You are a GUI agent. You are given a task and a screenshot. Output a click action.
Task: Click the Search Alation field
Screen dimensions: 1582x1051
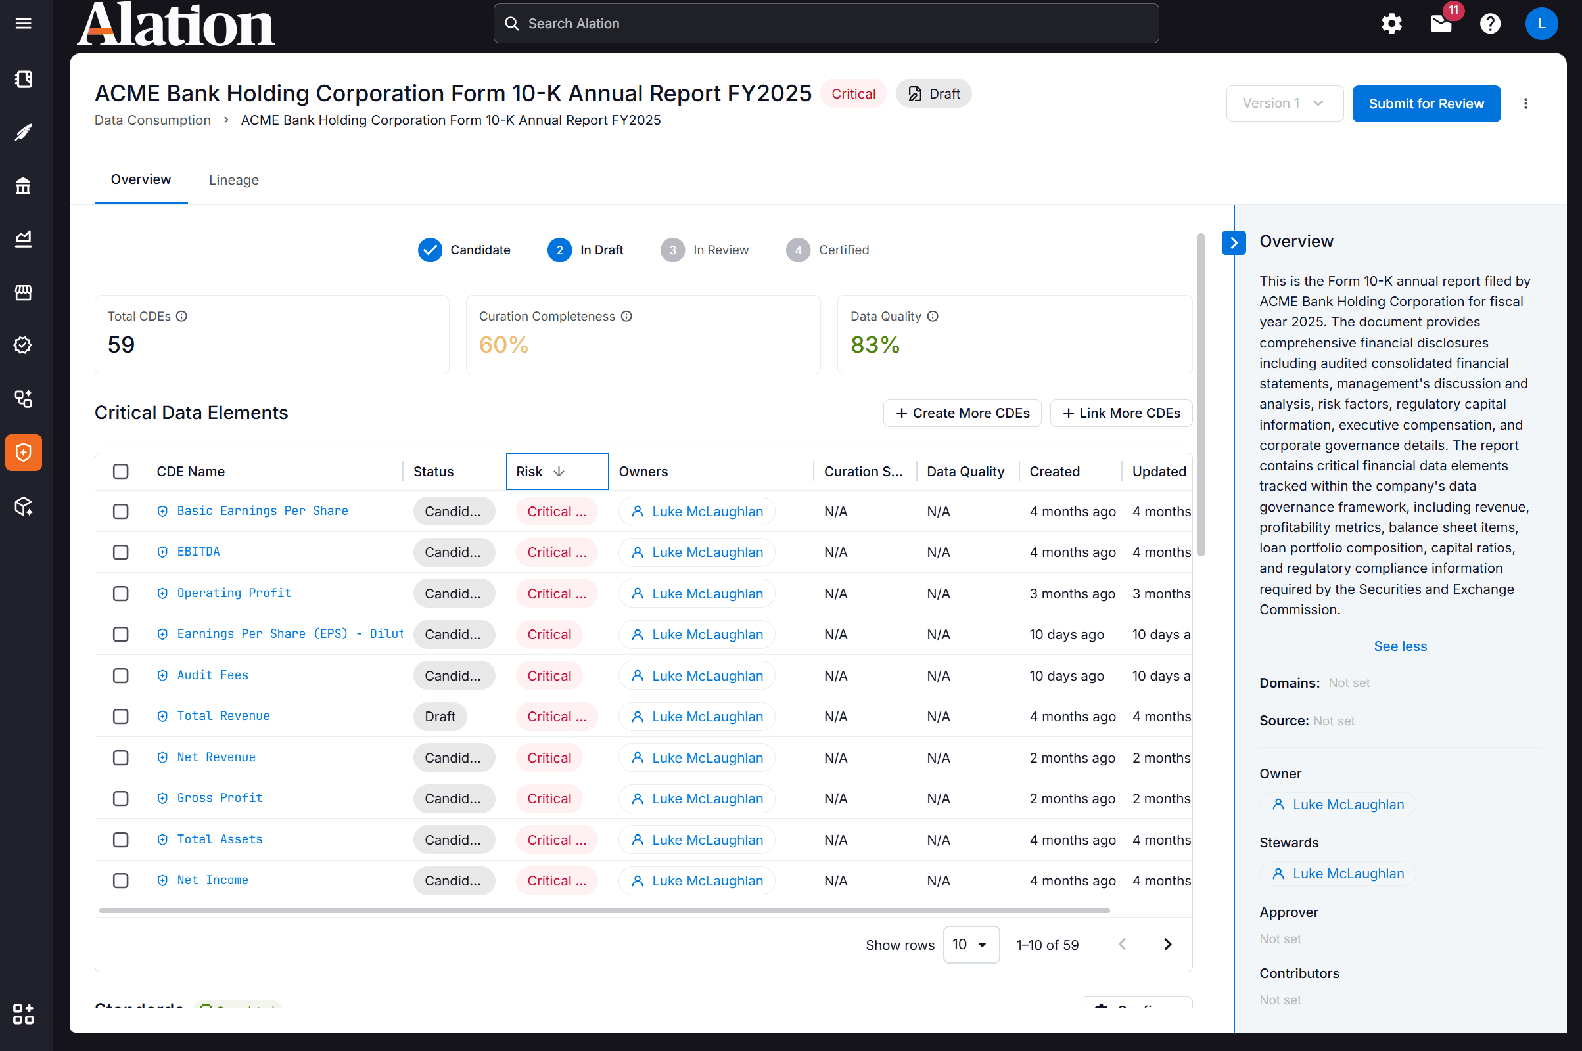click(x=826, y=24)
